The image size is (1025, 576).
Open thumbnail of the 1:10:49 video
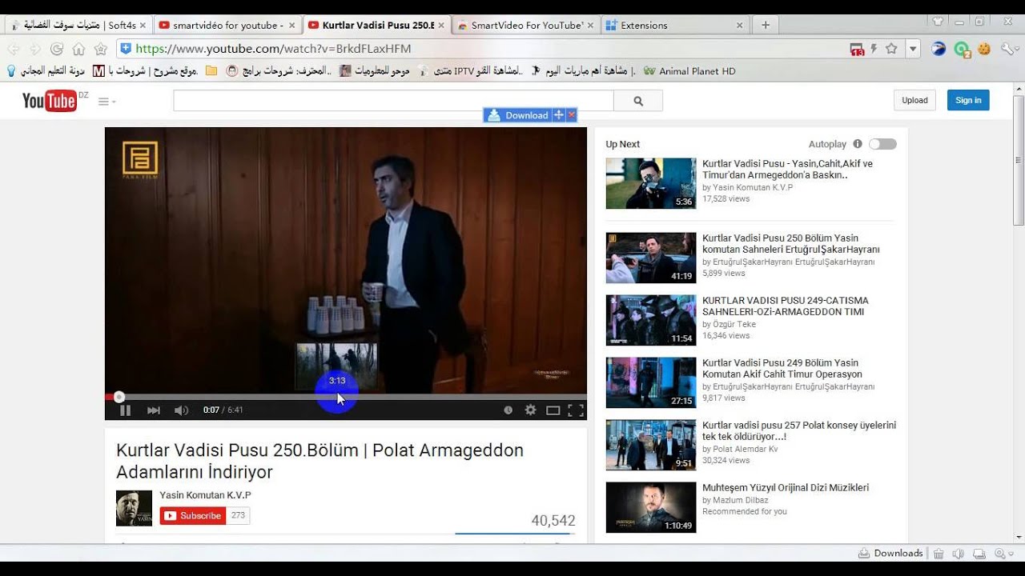coord(651,507)
